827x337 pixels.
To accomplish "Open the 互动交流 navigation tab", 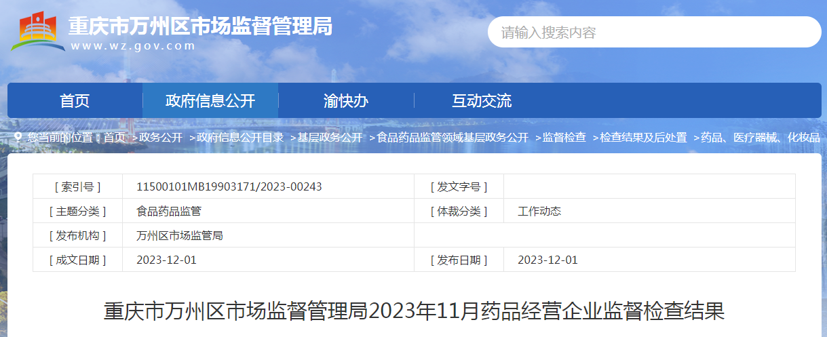I will pyautogui.click(x=482, y=101).
